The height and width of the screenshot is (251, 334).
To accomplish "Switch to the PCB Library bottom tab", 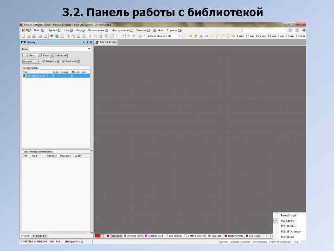I will click(39, 236).
